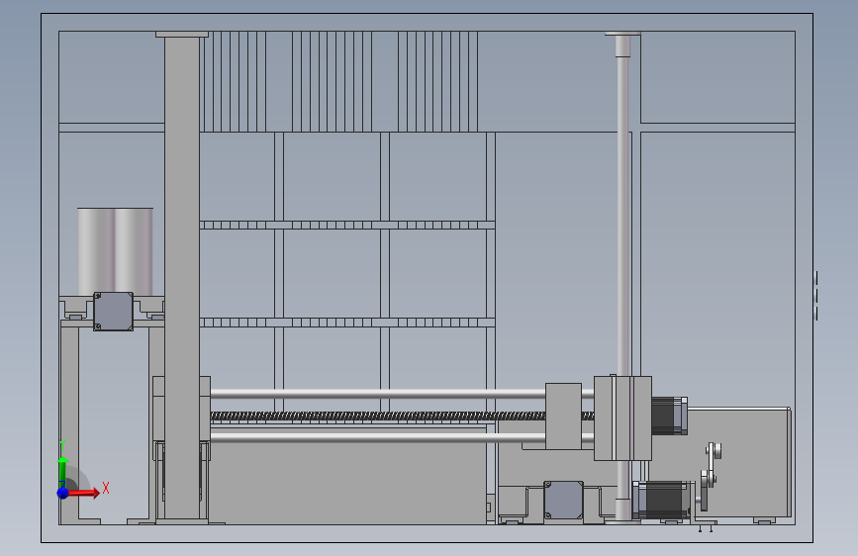This screenshot has width=858, height=556.
Task: Select the lever arm linkage at lower right
Action: coord(710,476)
